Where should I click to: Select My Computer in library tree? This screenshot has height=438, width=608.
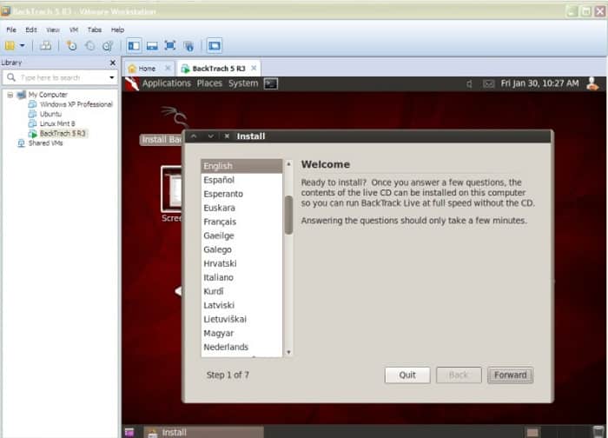click(x=48, y=95)
